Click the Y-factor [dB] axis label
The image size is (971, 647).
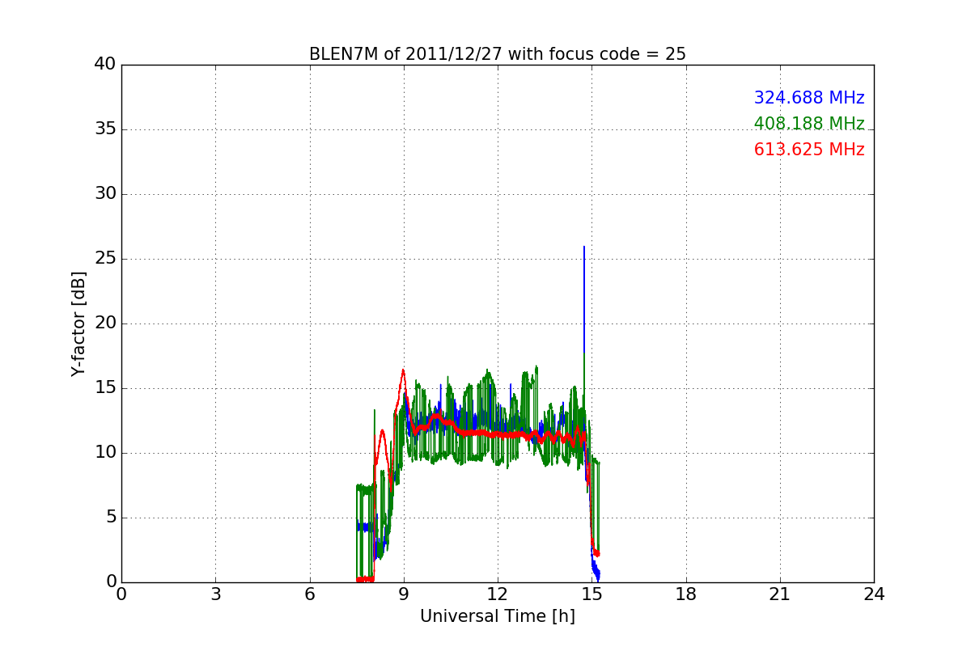click(78, 323)
